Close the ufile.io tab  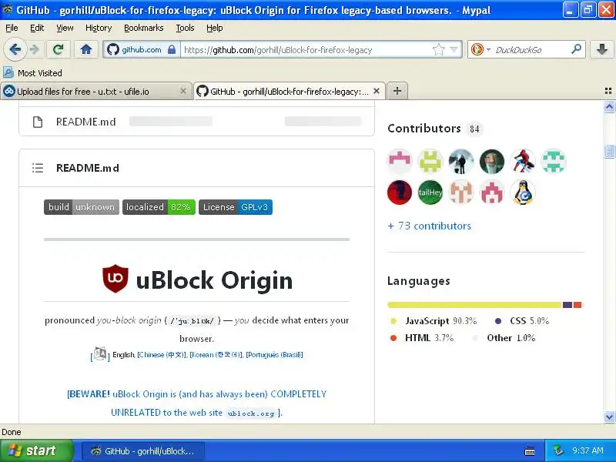coord(182,91)
